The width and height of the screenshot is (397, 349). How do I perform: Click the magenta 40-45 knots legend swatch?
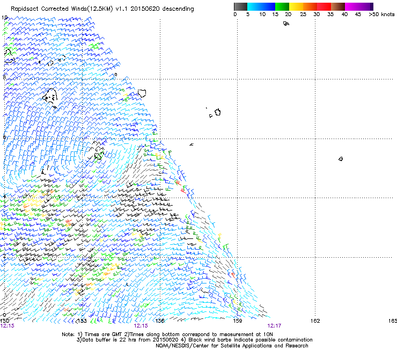coord(352,6)
